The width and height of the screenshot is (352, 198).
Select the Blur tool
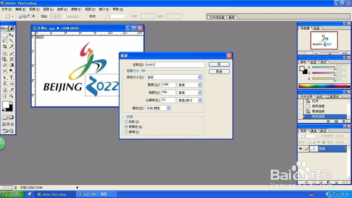[5, 70]
